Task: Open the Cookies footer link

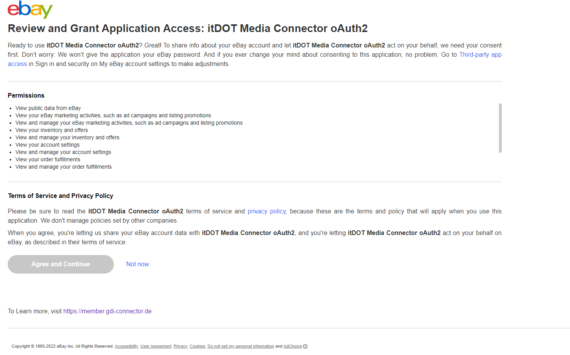Action: pyautogui.click(x=197, y=347)
